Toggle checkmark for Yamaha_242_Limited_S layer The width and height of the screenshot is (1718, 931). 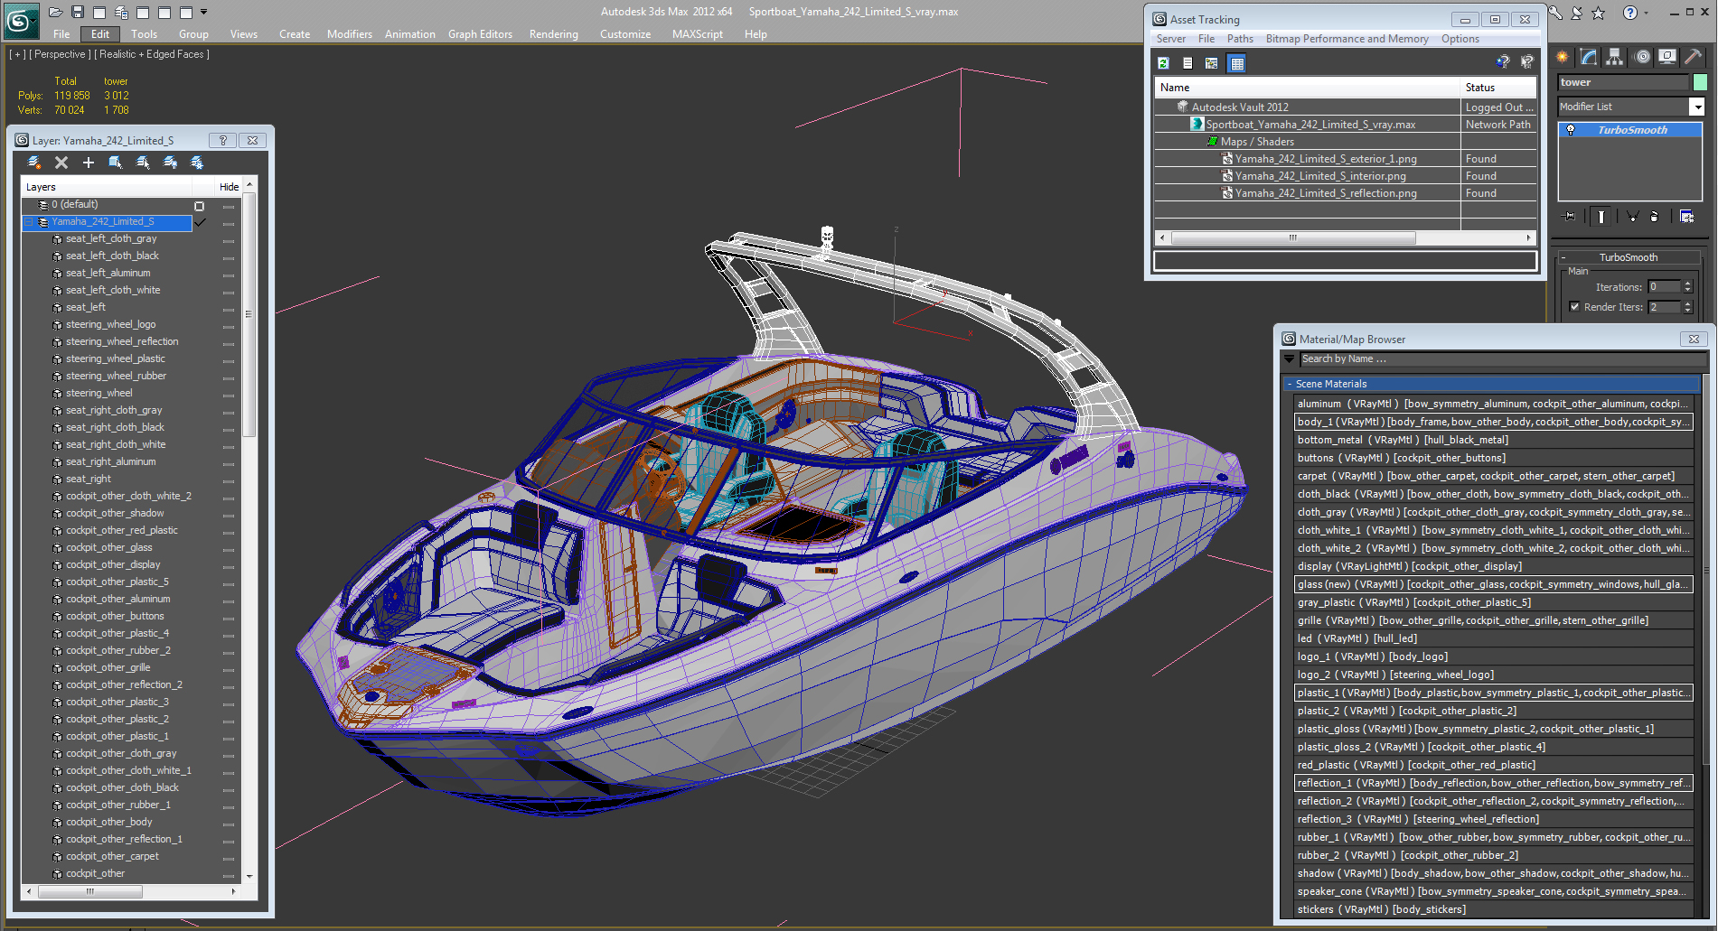point(201,222)
